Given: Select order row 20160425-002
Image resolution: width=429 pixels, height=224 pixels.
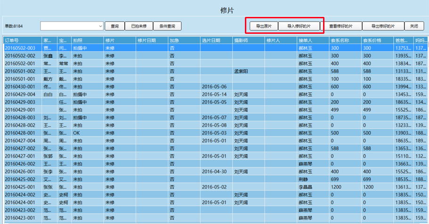Looking at the screenshot, I should click(x=215, y=179).
